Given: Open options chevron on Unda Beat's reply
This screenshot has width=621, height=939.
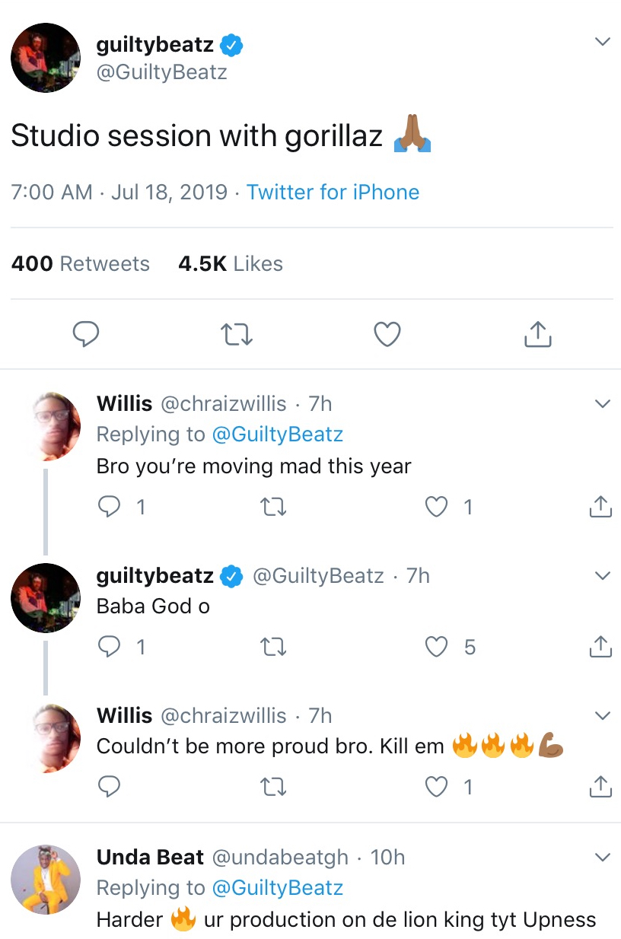Looking at the screenshot, I should pyautogui.click(x=602, y=858).
